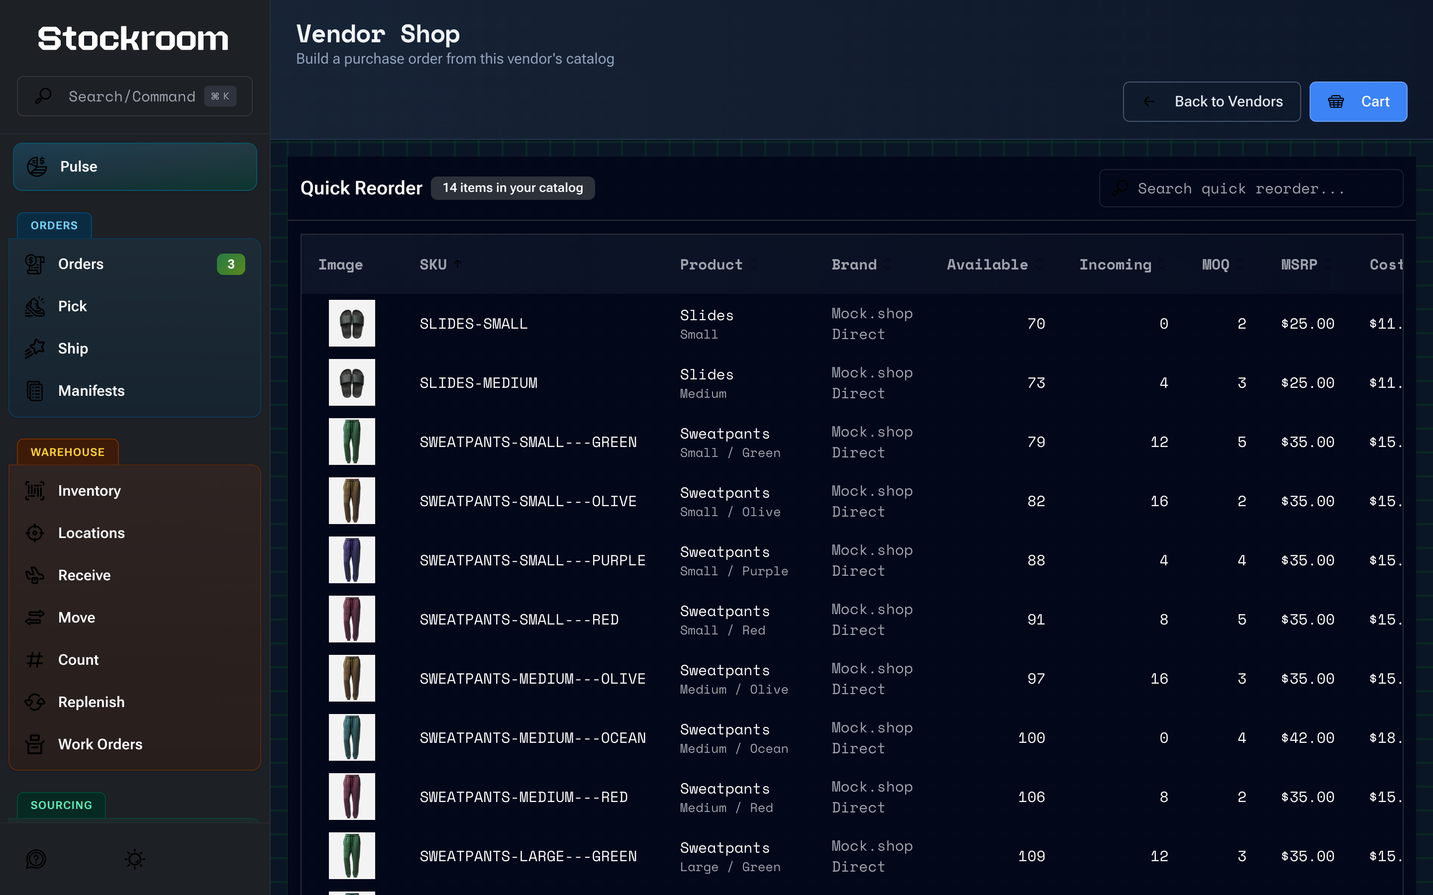Viewport: 1433px width, 895px height.
Task: Open the Cart button
Action: tap(1358, 102)
